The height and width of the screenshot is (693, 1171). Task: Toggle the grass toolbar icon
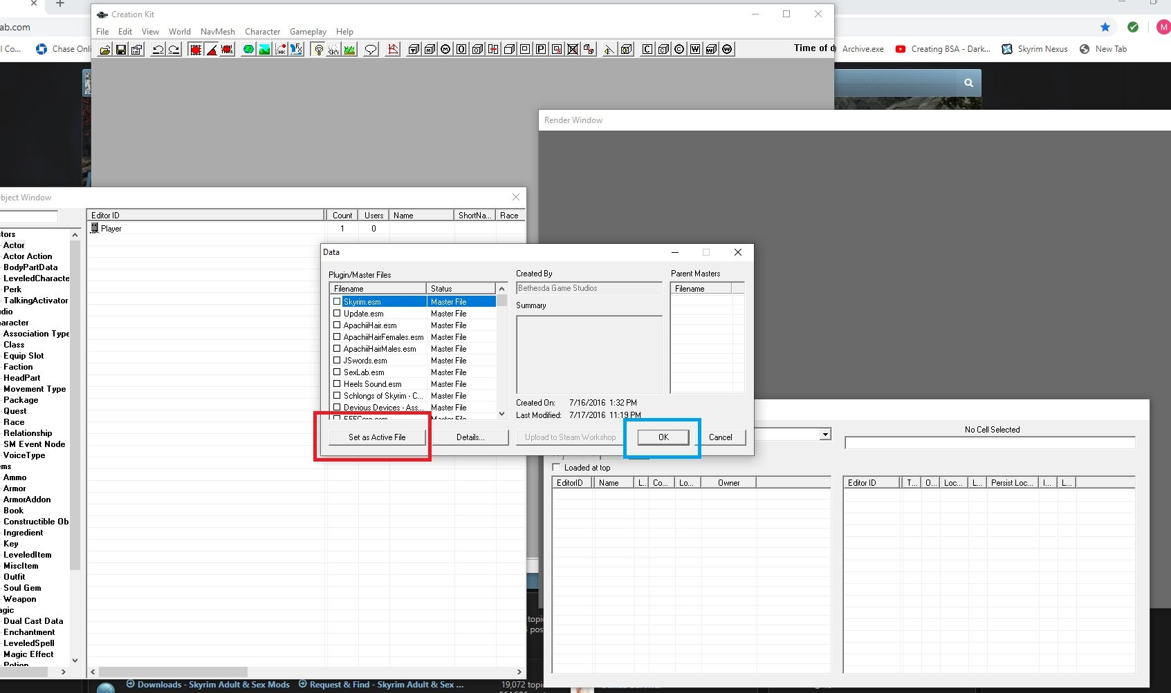(350, 49)
